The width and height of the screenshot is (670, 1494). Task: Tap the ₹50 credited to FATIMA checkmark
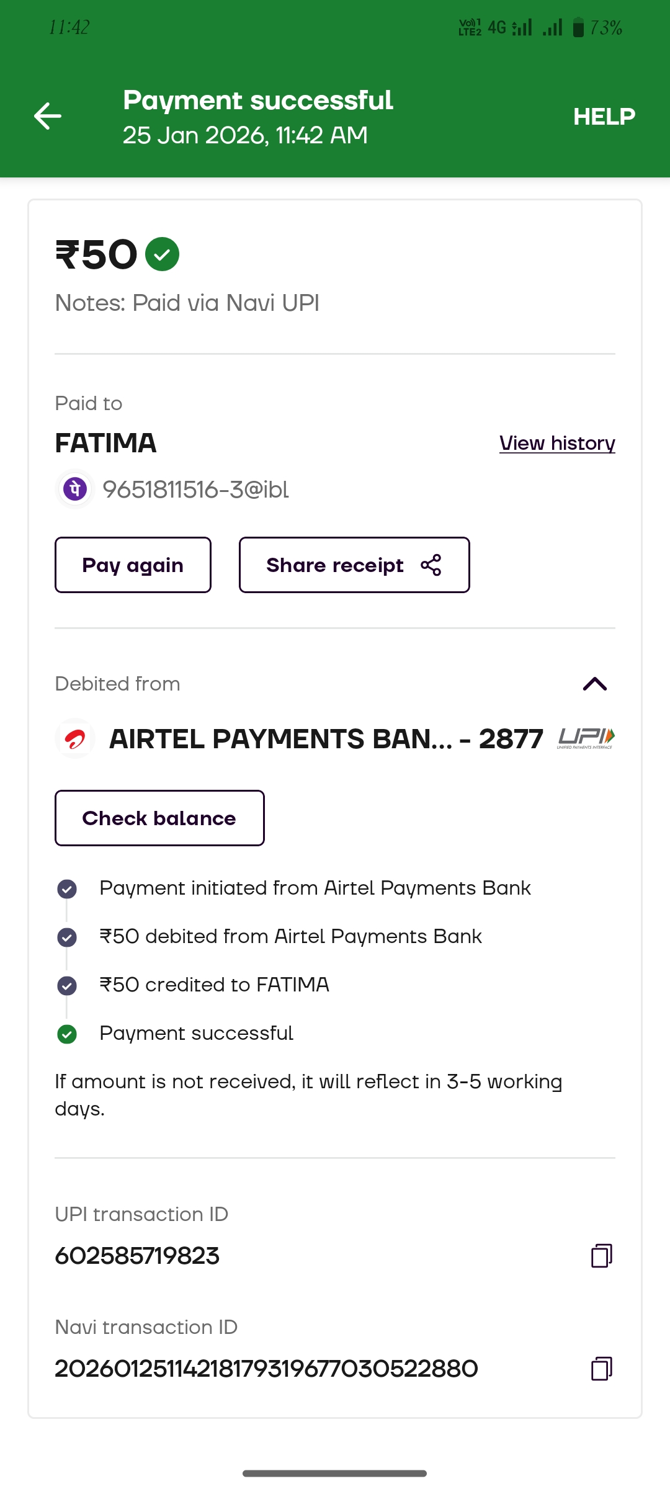coord(67,986)
